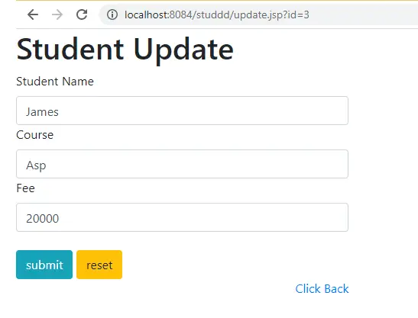Screen dimensions: 418x318
Task: Click the Student Update heading
Action: point(125,50)
